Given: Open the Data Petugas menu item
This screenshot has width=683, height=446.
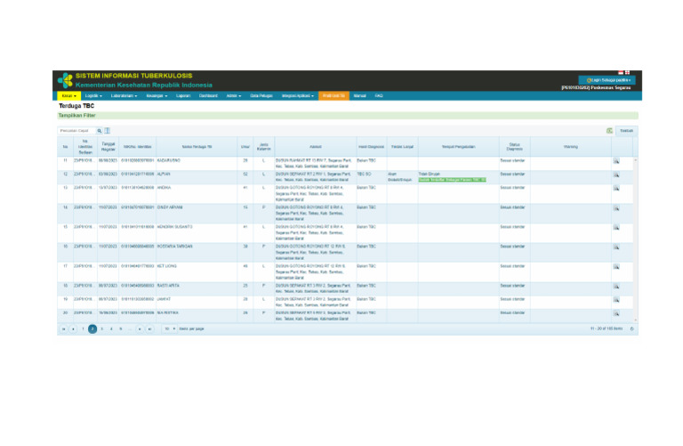Looking at the screenshot, I should pyautogui.click(x=261, y=96).
